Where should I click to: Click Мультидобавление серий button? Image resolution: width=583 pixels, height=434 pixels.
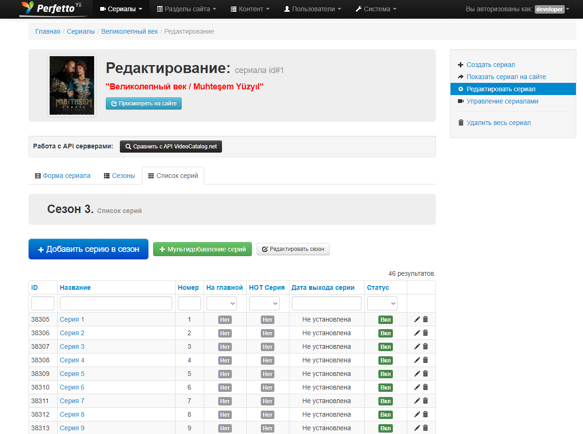(x=202, y=249)
